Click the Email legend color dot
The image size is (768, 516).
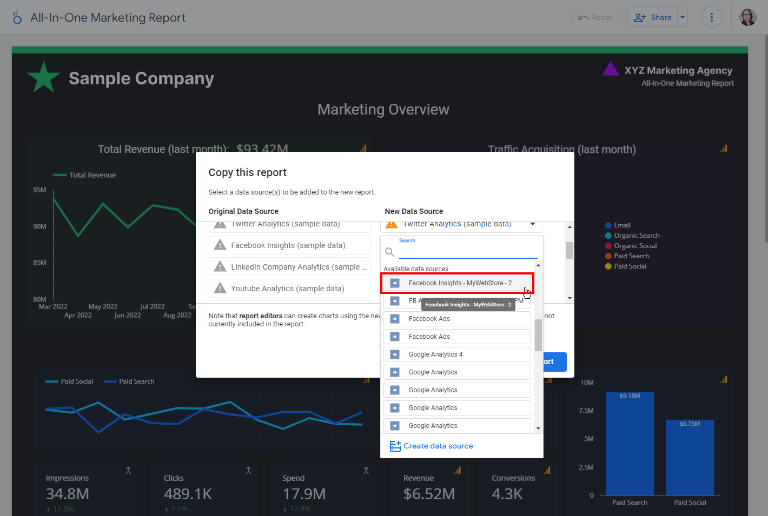click(608, 225)
